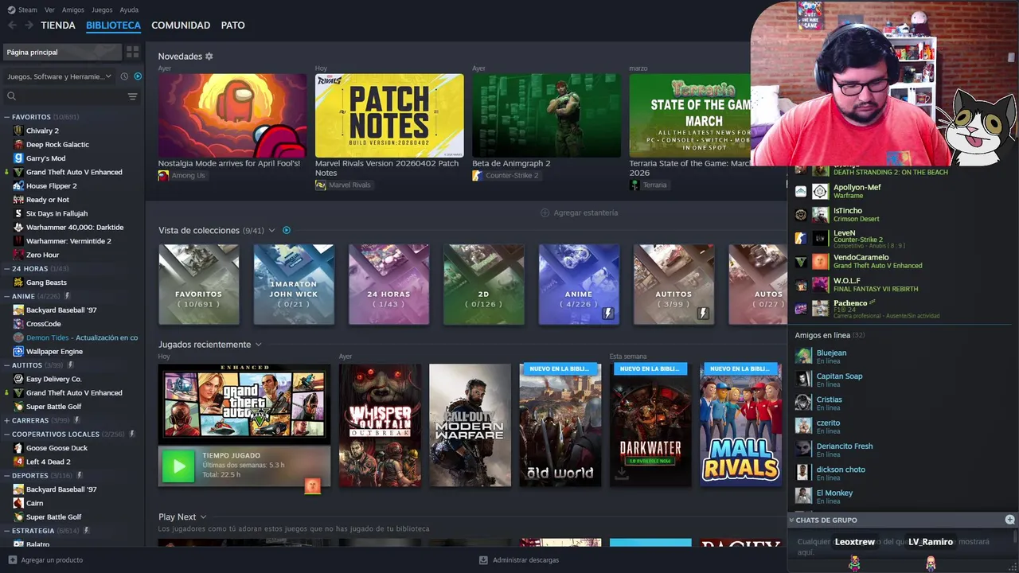Click the play circle icon beside Vista de colecciones
The image size is (1019, 573).
point(287,230)
